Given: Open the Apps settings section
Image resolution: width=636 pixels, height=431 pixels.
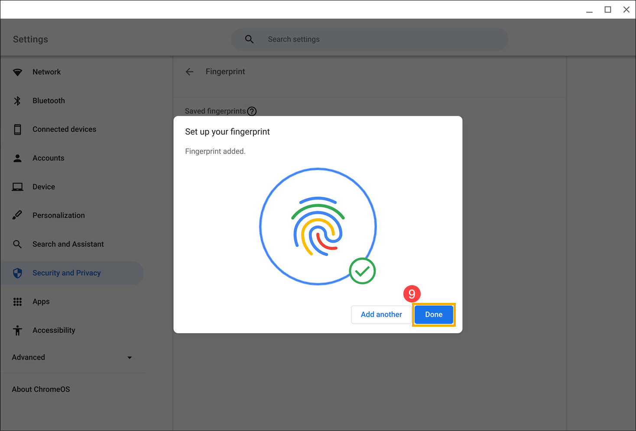Looking at the screenshot, I should coord(71,302).
